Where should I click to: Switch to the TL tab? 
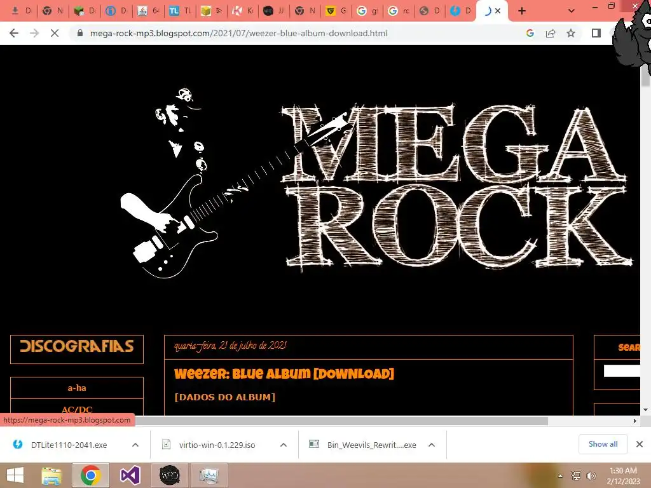[179, 11]
